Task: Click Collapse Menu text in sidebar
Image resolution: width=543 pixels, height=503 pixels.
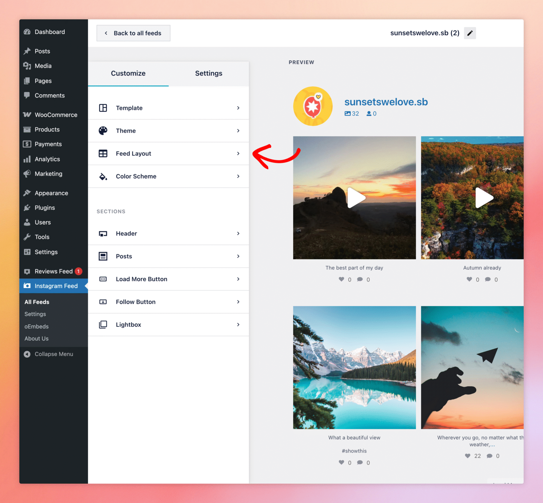Action: pyautogui.click(x=54, y=354)
